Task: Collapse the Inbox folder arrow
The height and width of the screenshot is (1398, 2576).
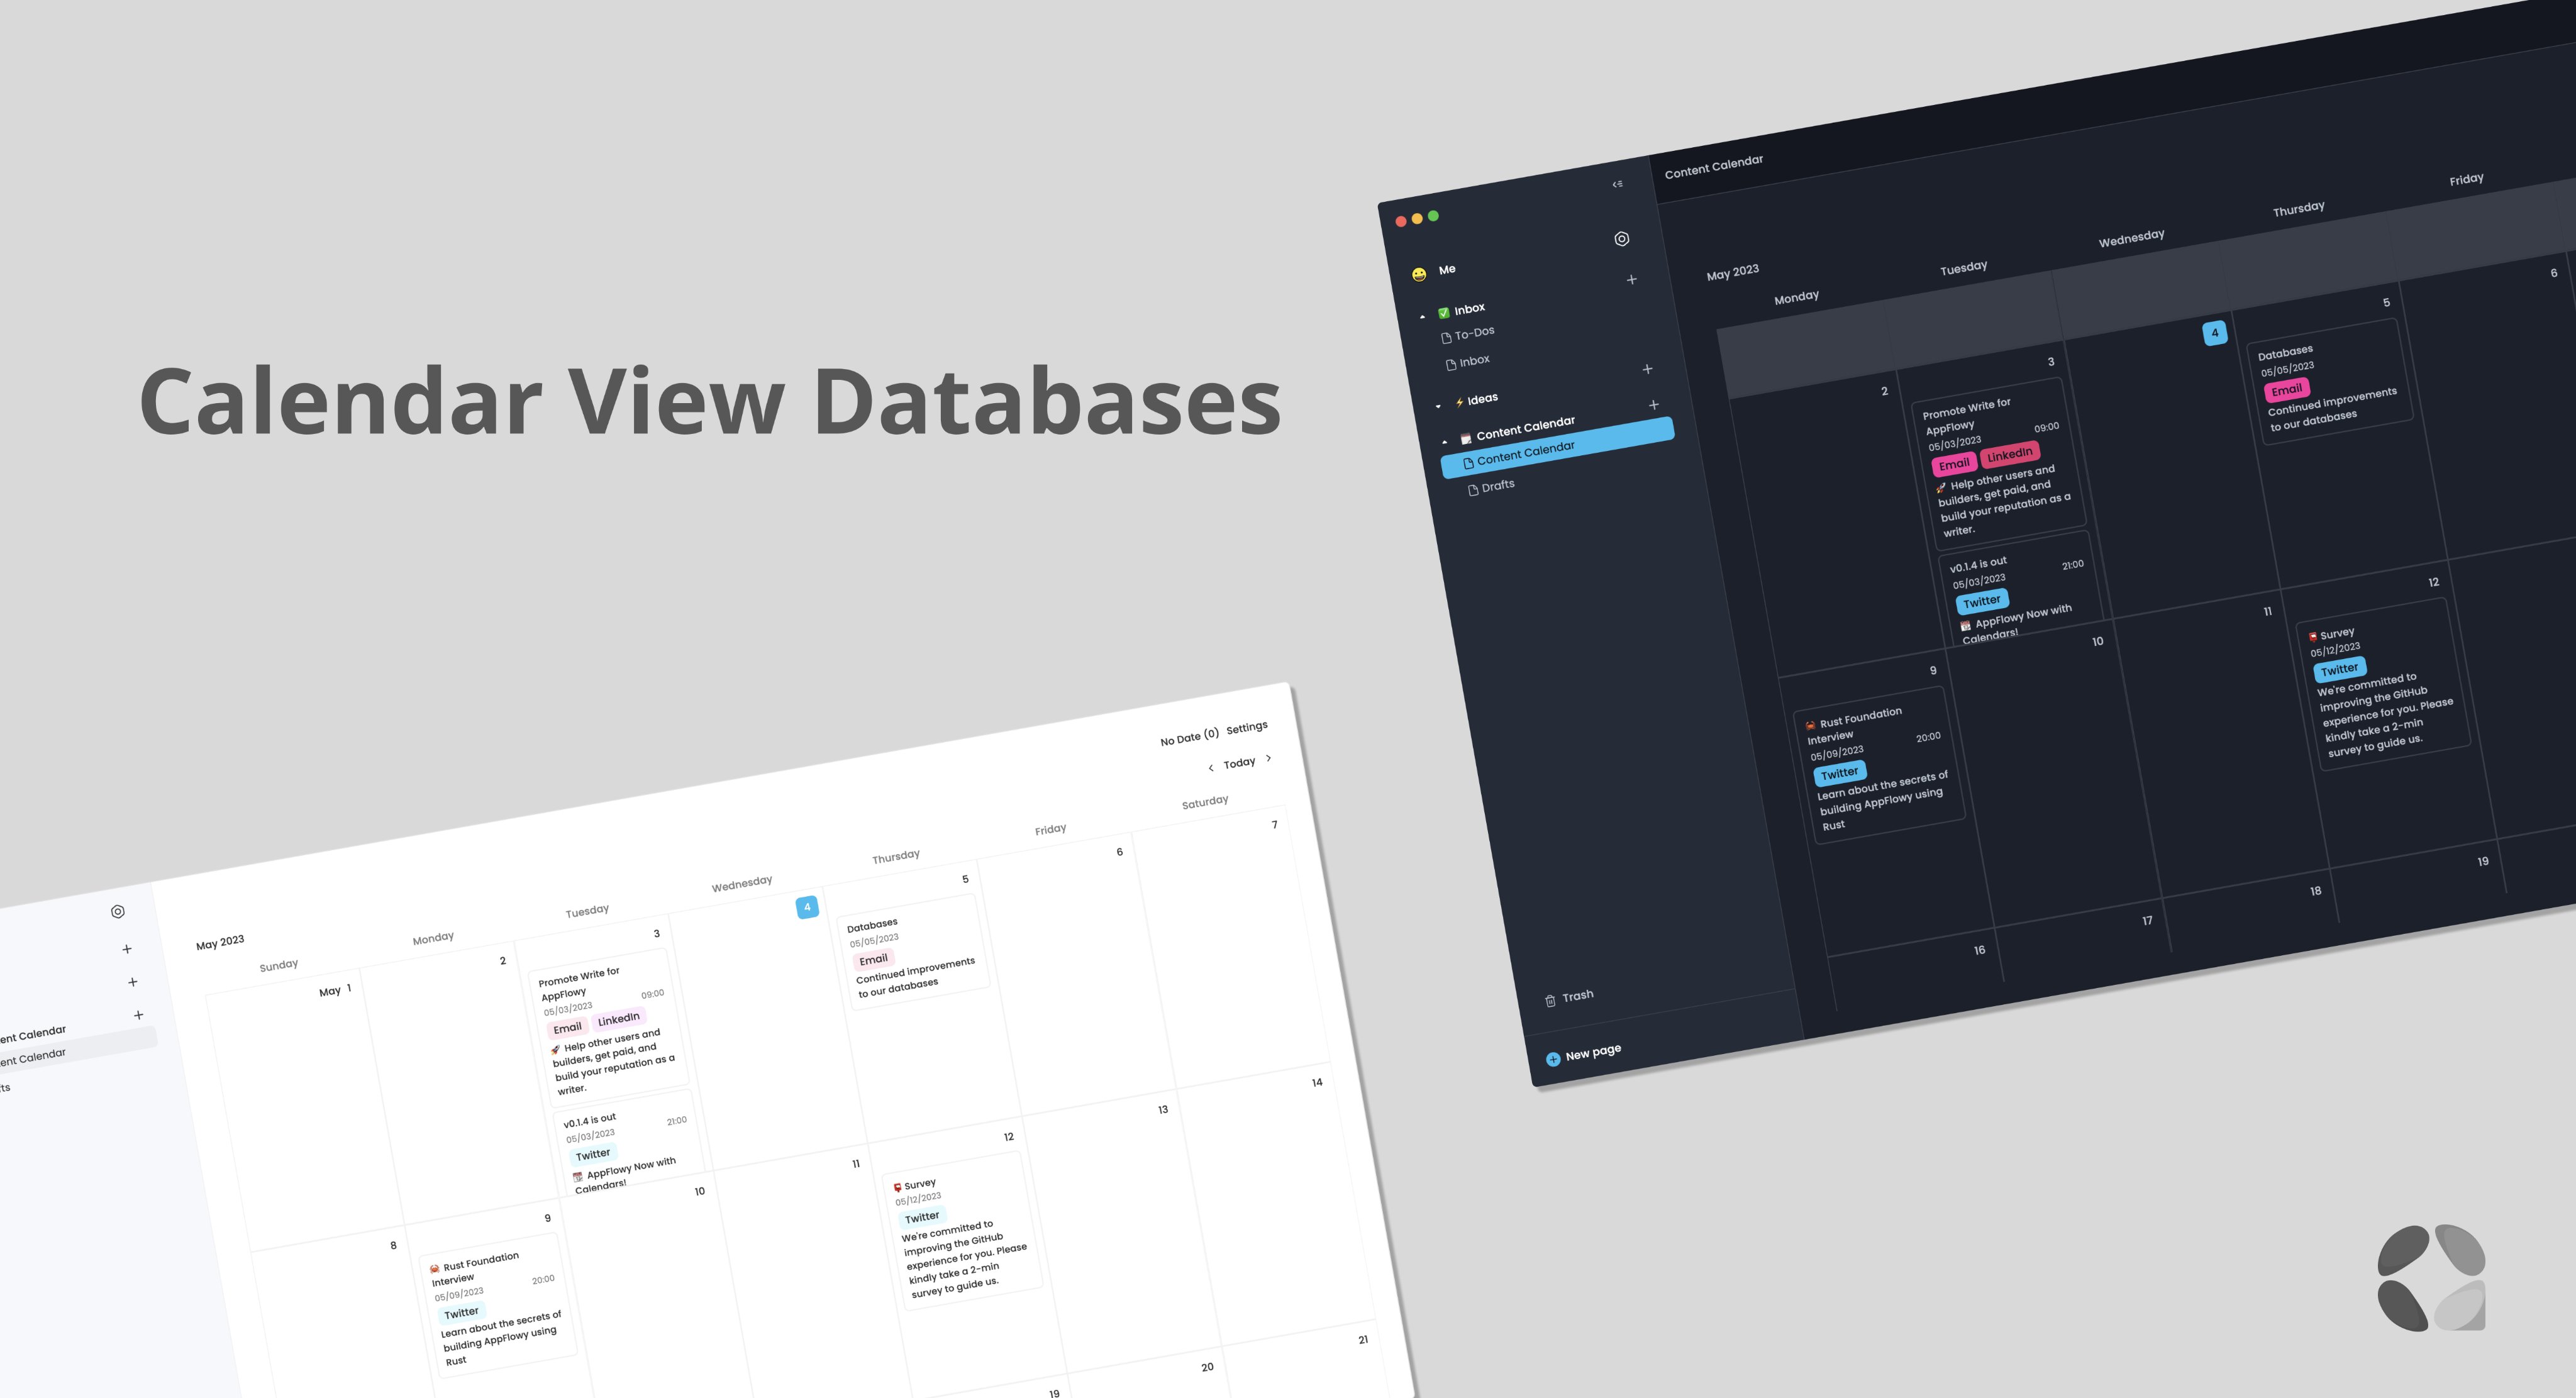Action: [1422, 317]
